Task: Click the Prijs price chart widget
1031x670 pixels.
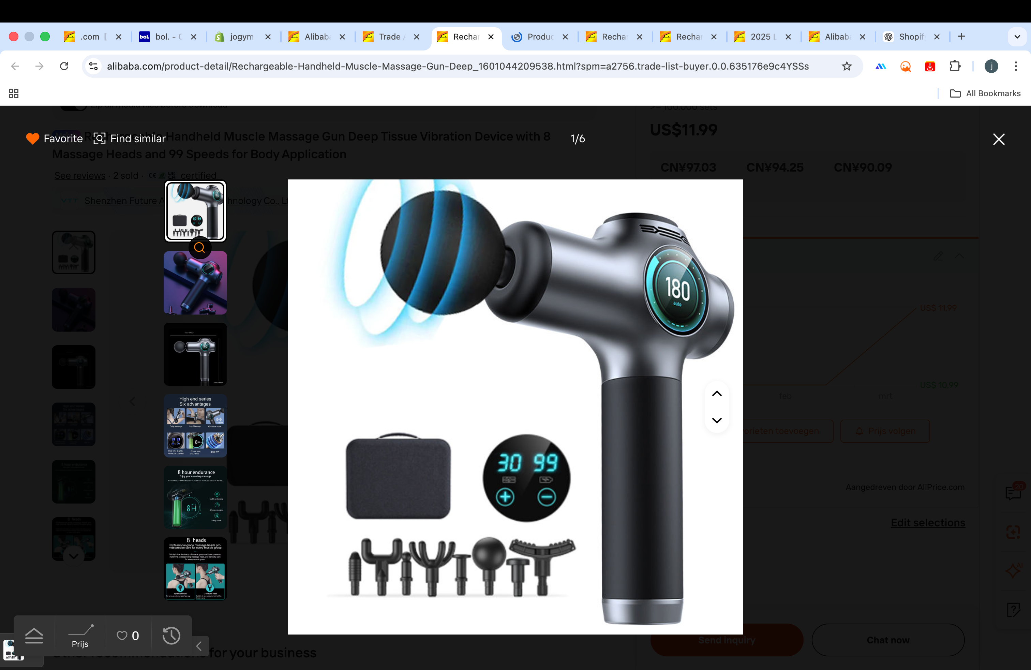Action: tap(80, 636)
